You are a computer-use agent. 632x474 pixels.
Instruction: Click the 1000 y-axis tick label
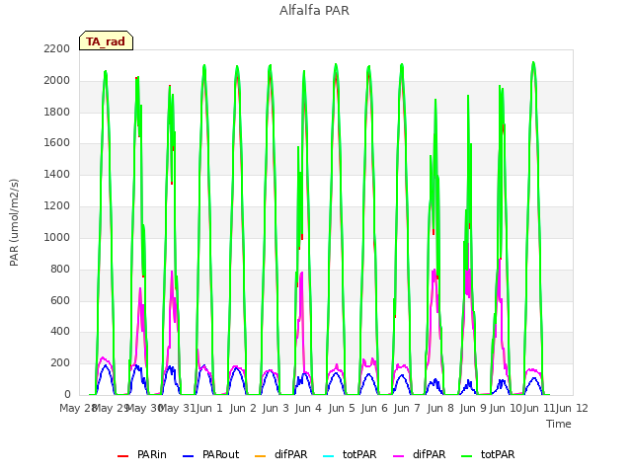click(57, 237)
